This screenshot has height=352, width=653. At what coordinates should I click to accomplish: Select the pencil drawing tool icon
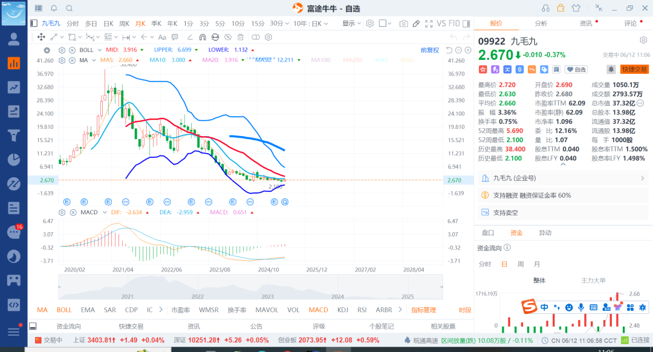click(416, 24)
